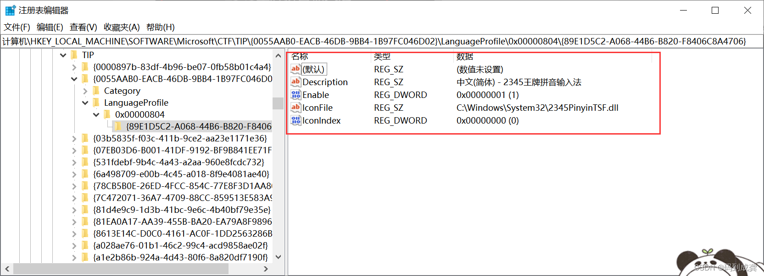This screenshot has width=764, height=276.
Task: Select the (默认) value name
Action: (313, 69)
